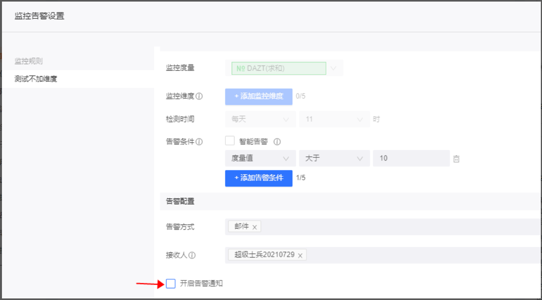
Task: Remove recipient 超级士兵20210729 with its x
Action: [300, 255]
